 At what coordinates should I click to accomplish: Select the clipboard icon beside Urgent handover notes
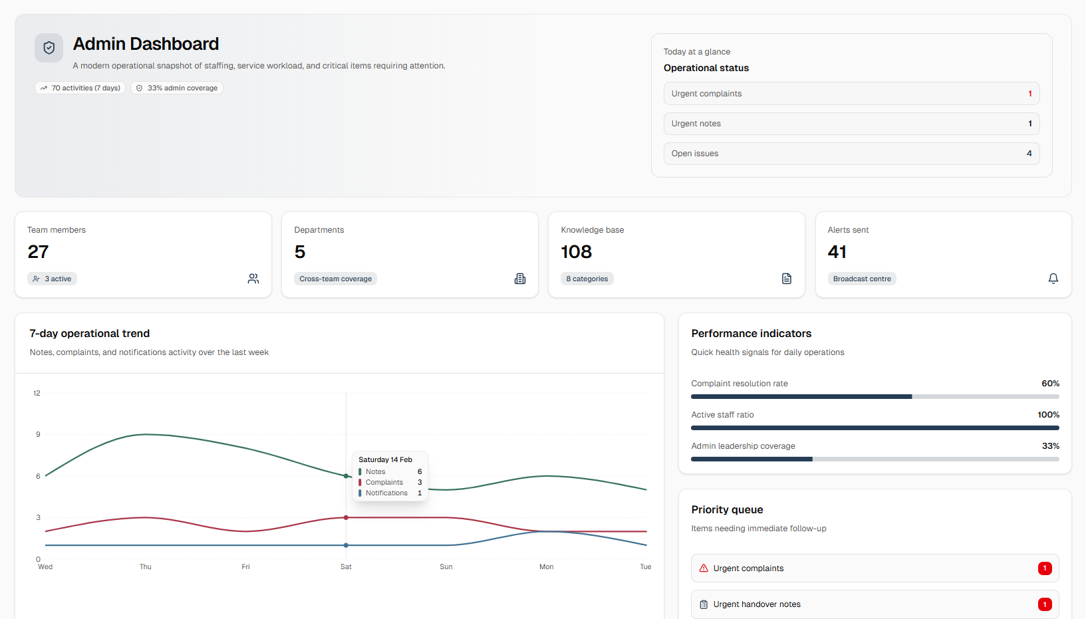coord(704,604)
